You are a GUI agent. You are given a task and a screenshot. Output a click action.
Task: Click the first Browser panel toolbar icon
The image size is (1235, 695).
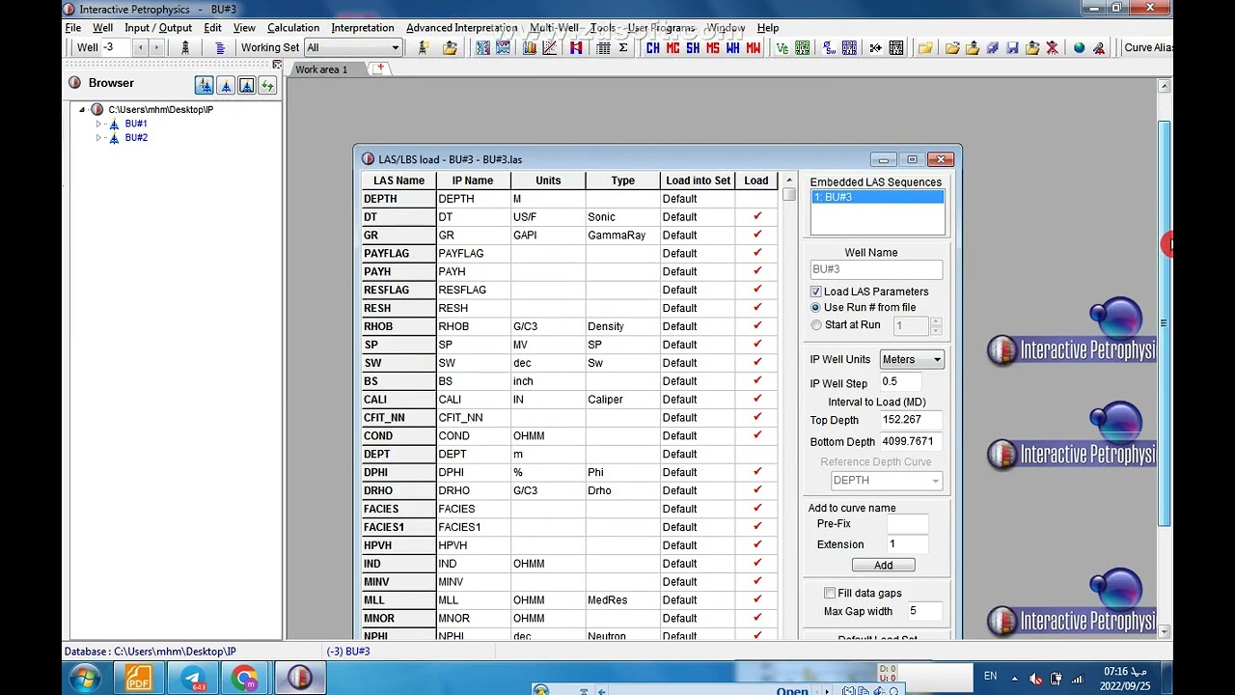point(204,85)
